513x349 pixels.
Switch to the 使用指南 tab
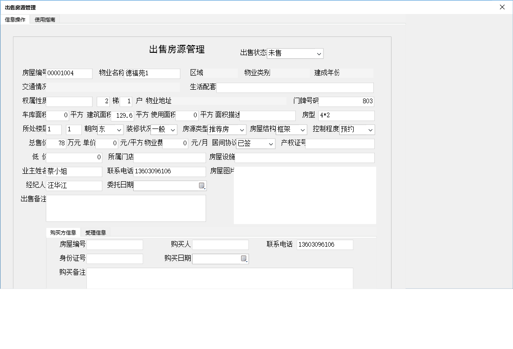coord(45,20)
